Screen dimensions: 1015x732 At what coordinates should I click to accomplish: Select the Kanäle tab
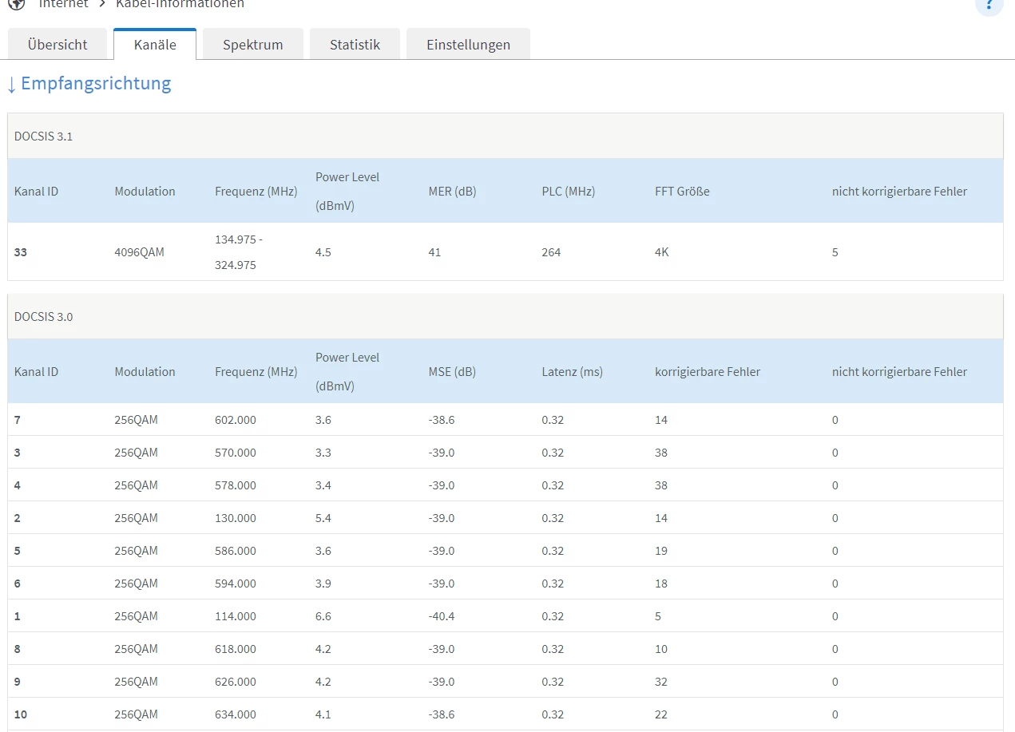tap(155, 45)
